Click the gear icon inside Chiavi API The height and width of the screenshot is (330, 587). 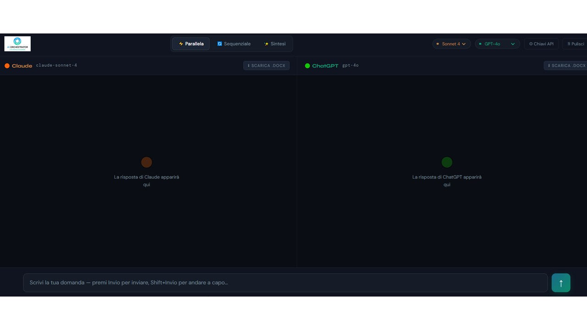(532, 44)
